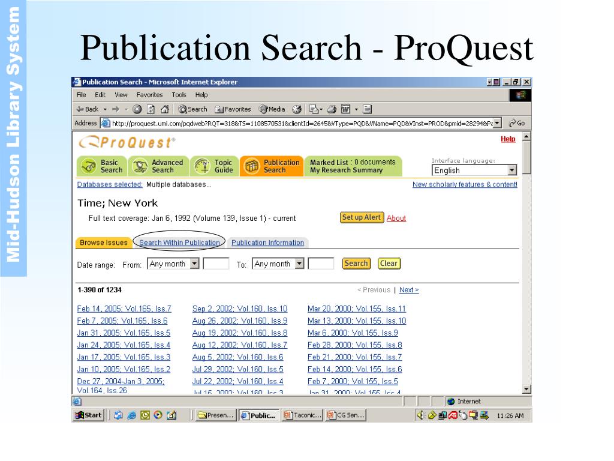The width and height of the screenshot is (614, 461).
Task: Click the Show Desktop quick launch icon
Action: (x=171, y=415)
